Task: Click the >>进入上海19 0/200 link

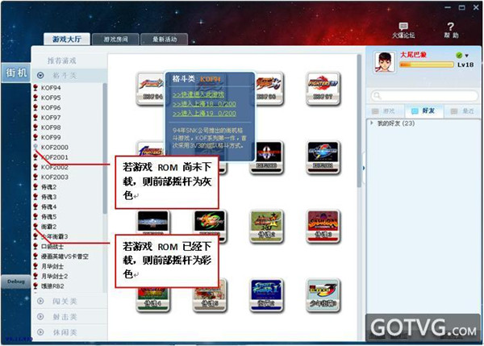Action: click(204, 113)
